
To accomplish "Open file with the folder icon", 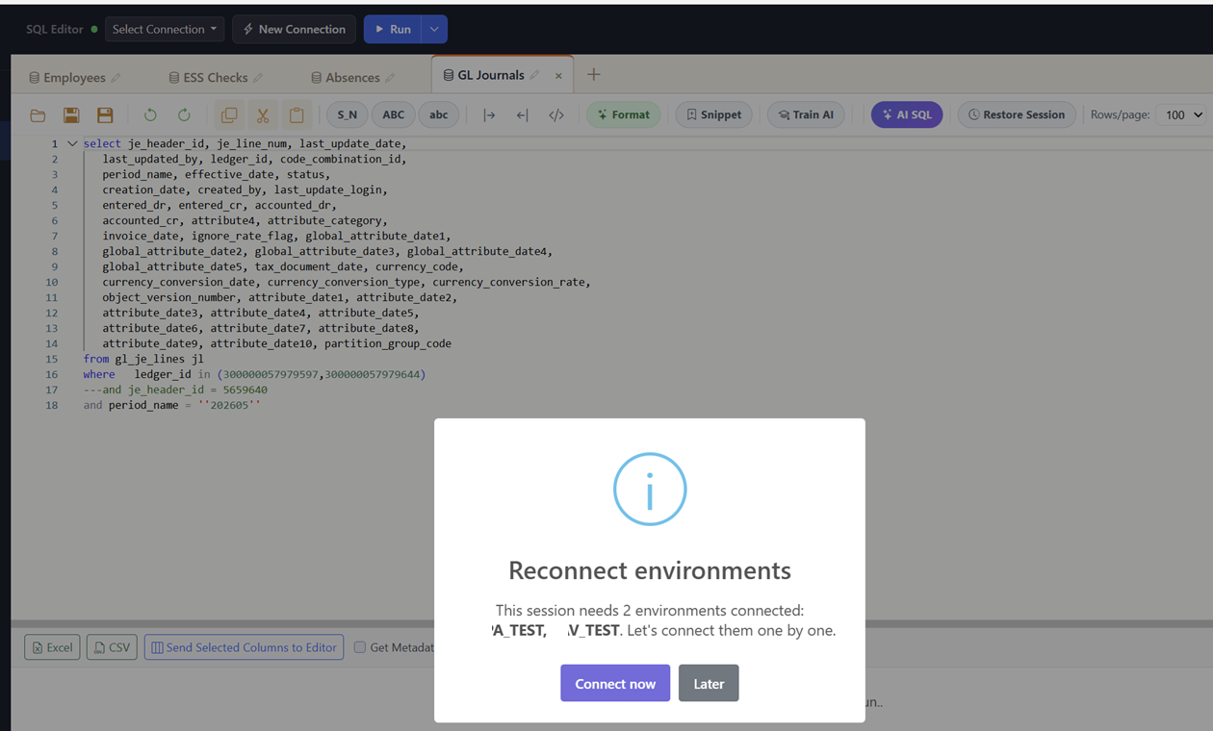I will pyautogui.click(x=38, y=115).
